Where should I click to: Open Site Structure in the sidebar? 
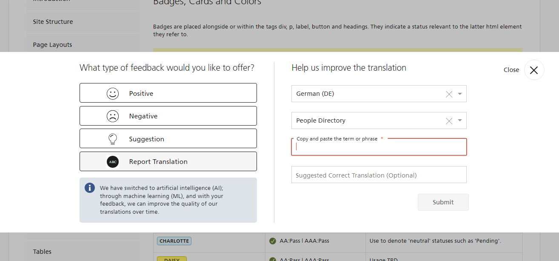[x=53, y=22]
